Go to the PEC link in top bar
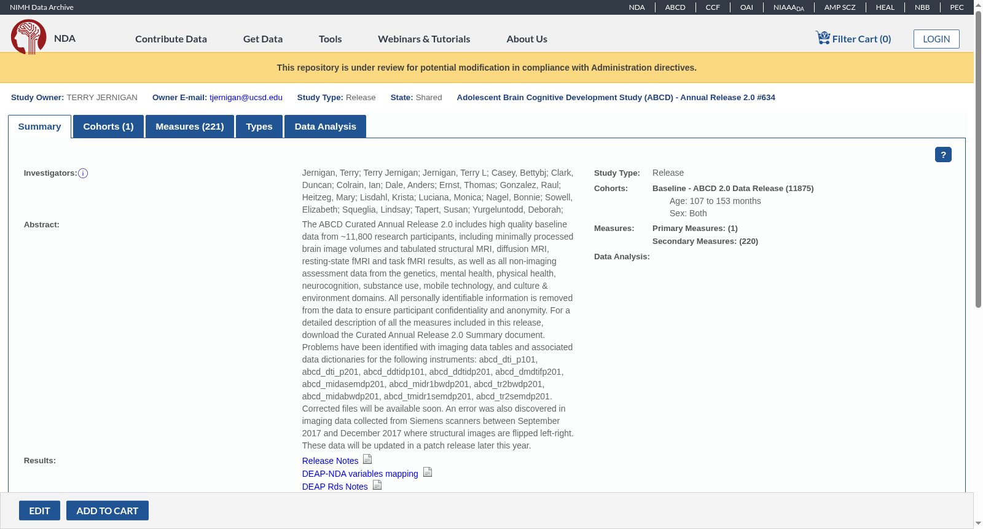 [957, 7]
